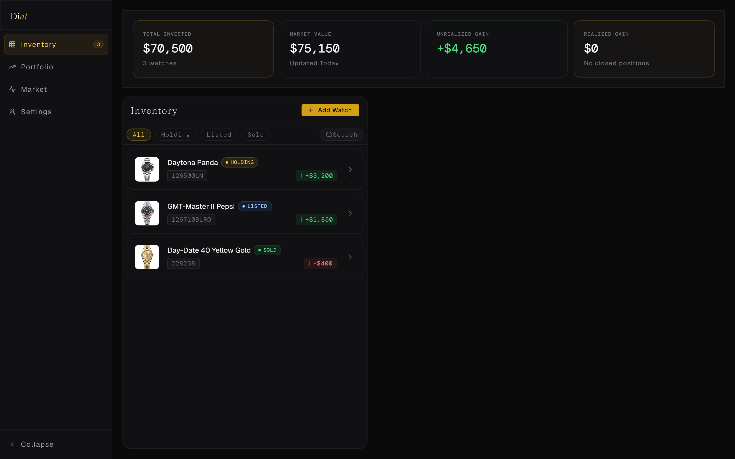Click the Unrealized Gain +$4,650 card
Image resolution: width=735 pixels, height=459 pixels.
pos(497,49)
